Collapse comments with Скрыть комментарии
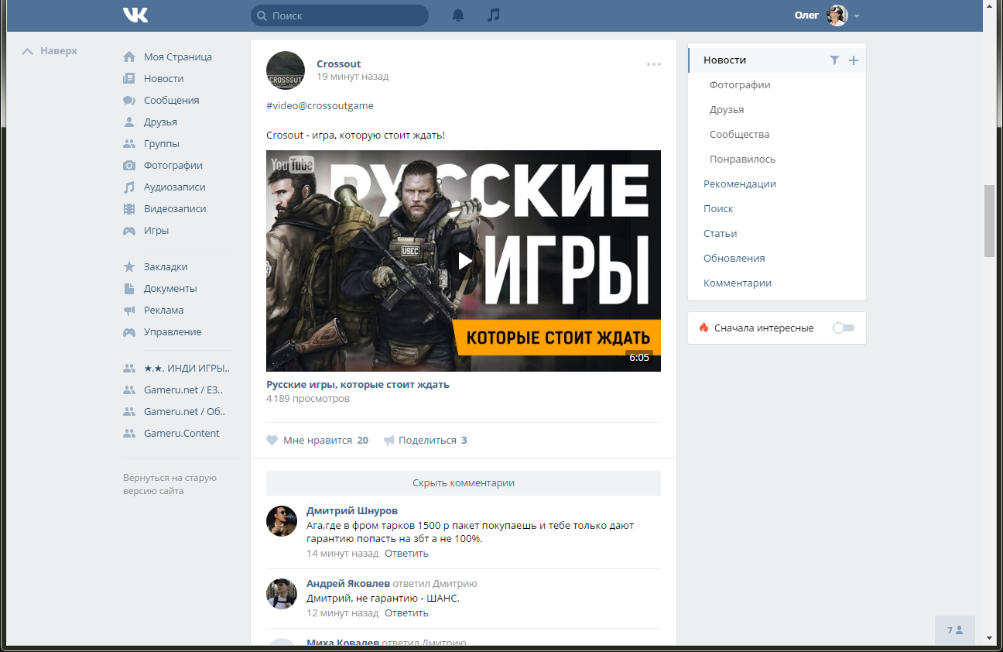This screenshot has width=1003, height=652. pyautogui.click(x=464, y=482)
